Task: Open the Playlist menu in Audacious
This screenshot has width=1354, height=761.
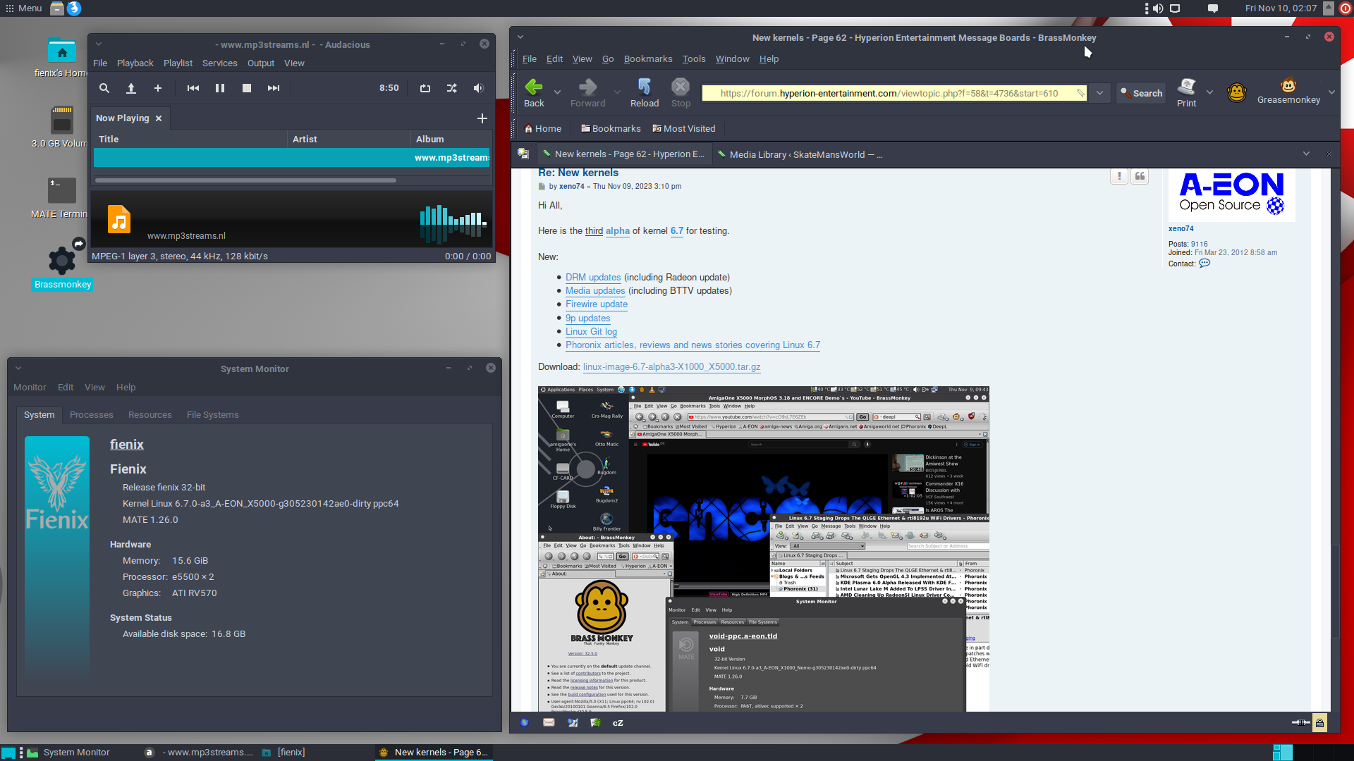Action: point(178,63)
